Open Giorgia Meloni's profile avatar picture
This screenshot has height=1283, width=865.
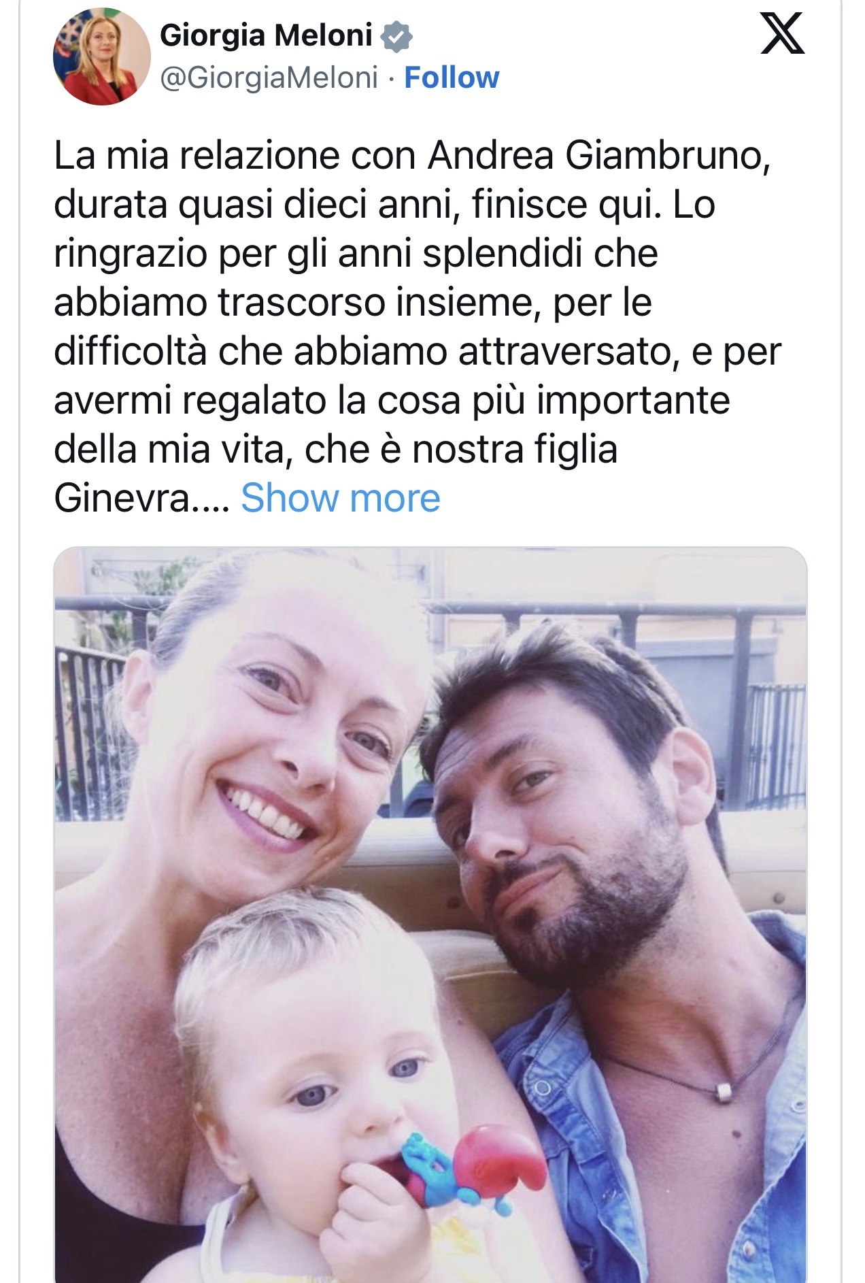[x=102, y=56]
